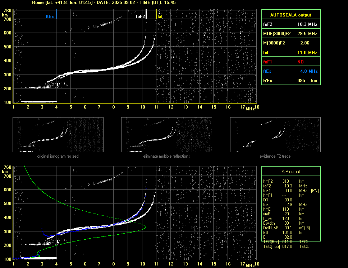This screenshot has height=268, width=348.
Task: Open the 'eliminate multiple reflections' thumbnail
Action: (x=167, y=135)
